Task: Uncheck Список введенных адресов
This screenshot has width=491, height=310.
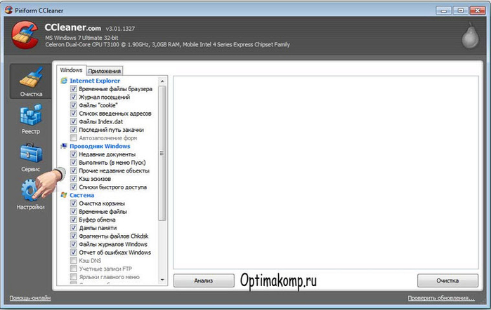Action: 73,113
